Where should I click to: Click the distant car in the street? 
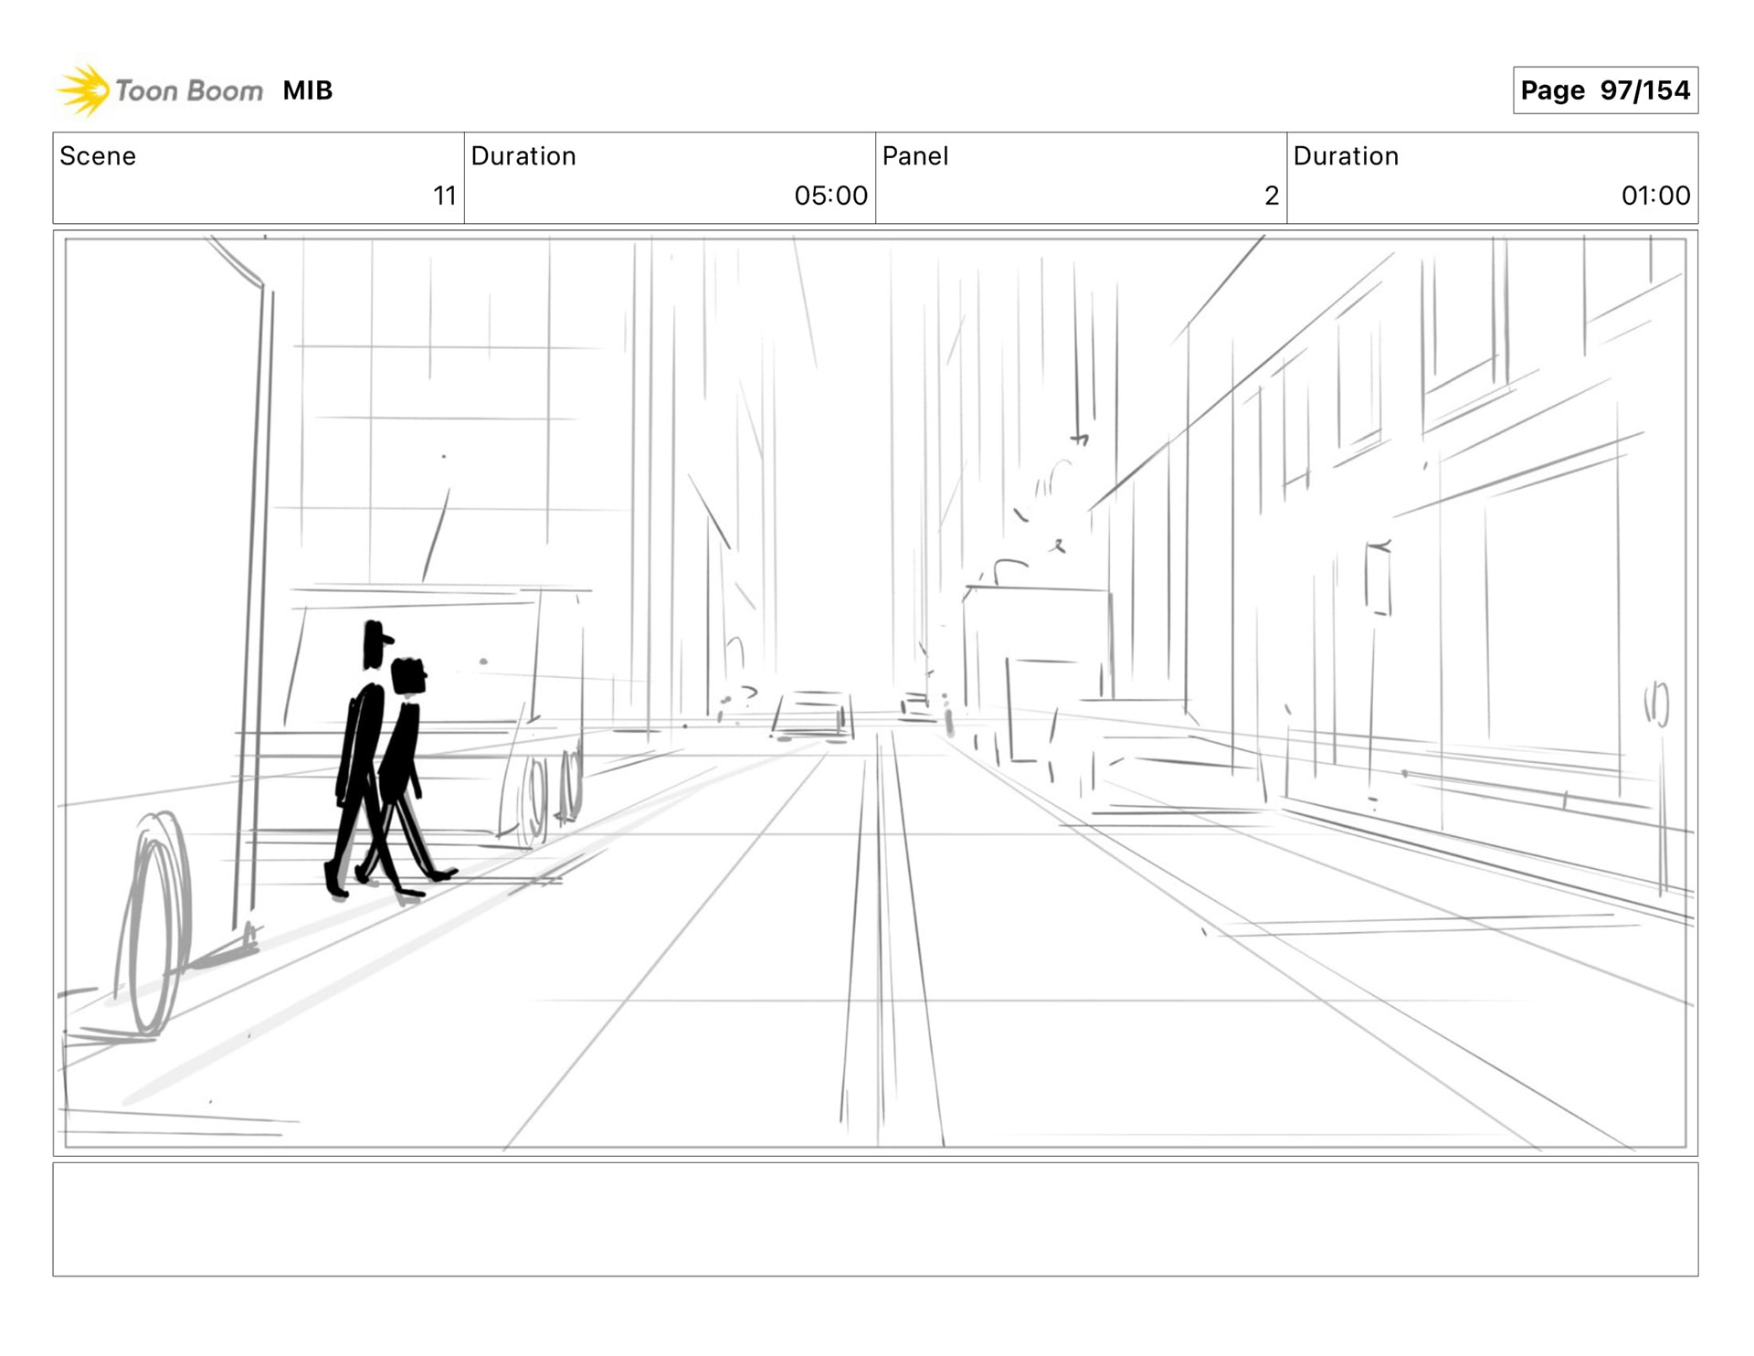(x=813, y=715)
